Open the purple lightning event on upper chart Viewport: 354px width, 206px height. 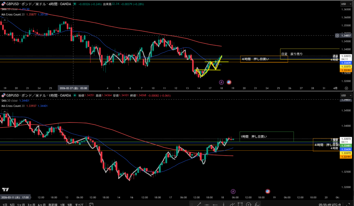[221, 82]
